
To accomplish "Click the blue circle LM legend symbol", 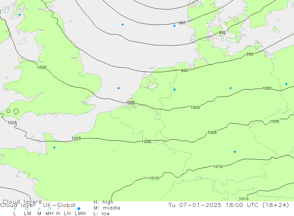I will coord(27,209).
